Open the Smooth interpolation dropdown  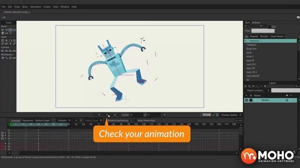(x=64, y=120)
